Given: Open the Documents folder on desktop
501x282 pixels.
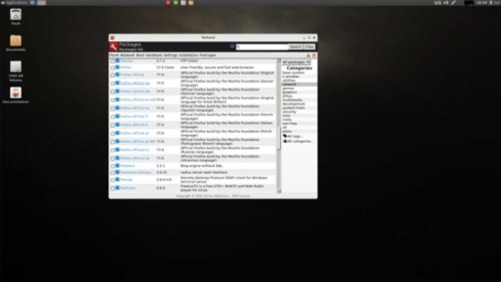Looking at the screenshot, I should (x=16, y=41).
